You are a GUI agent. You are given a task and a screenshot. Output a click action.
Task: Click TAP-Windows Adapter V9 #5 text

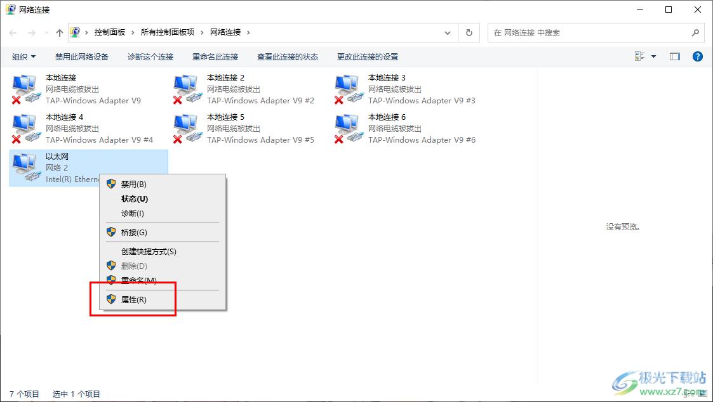point(260,140)
